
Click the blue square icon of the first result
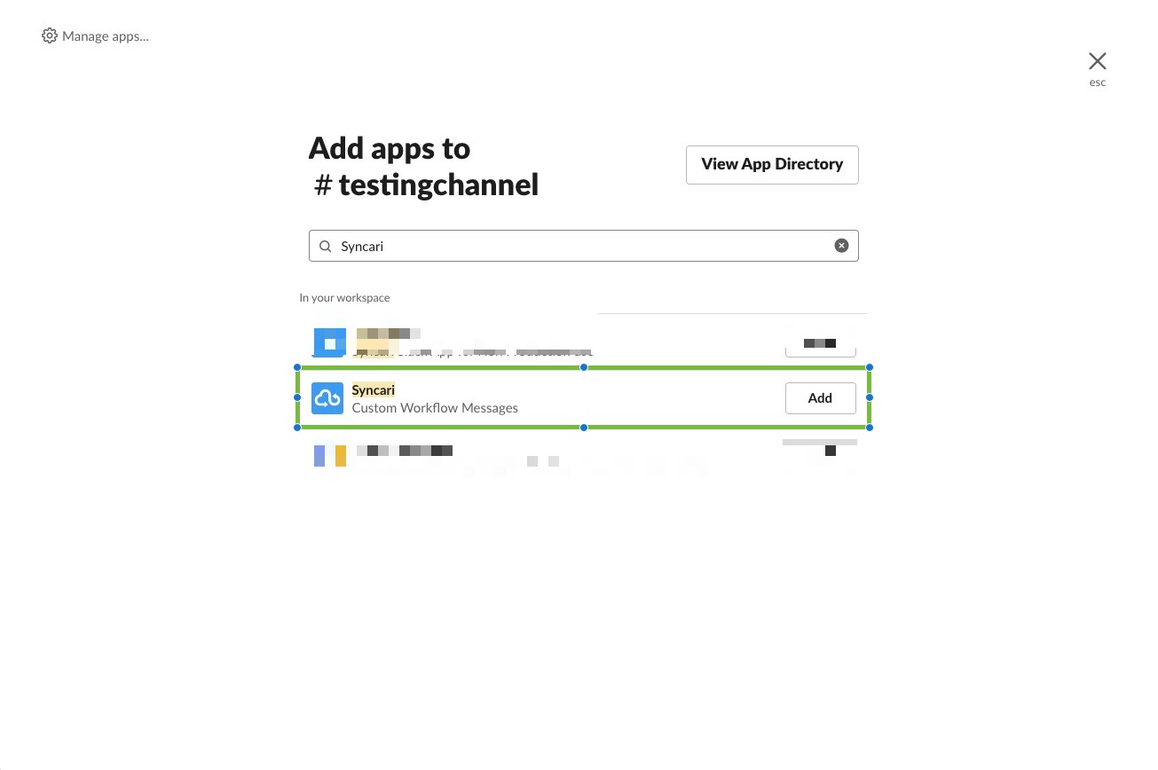pos(329,342)
